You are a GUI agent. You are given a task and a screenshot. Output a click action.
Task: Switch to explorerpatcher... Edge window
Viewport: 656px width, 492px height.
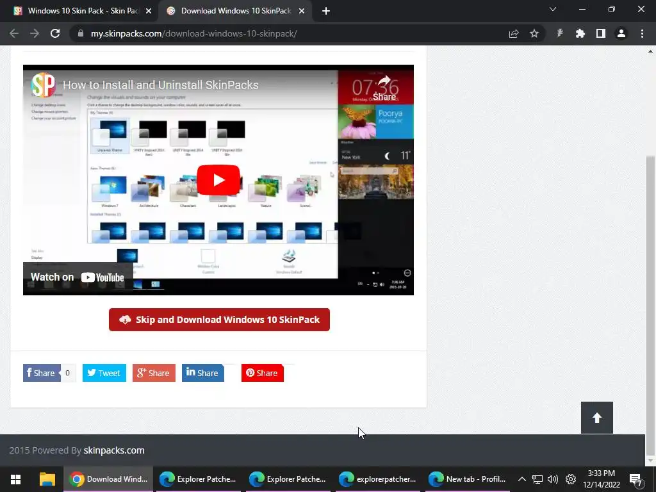[x=377, y=479]
